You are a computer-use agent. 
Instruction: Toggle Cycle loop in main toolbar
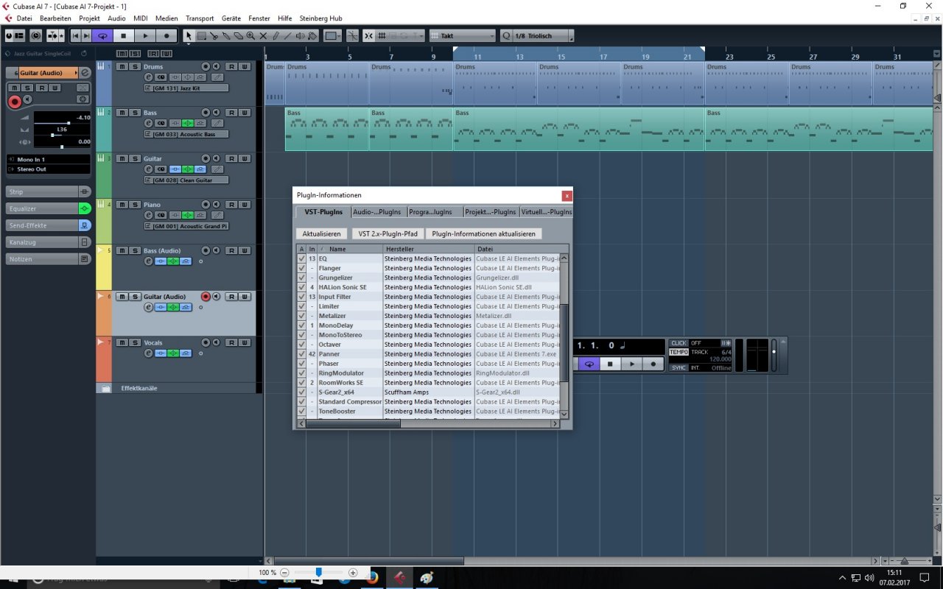(102, 35)
